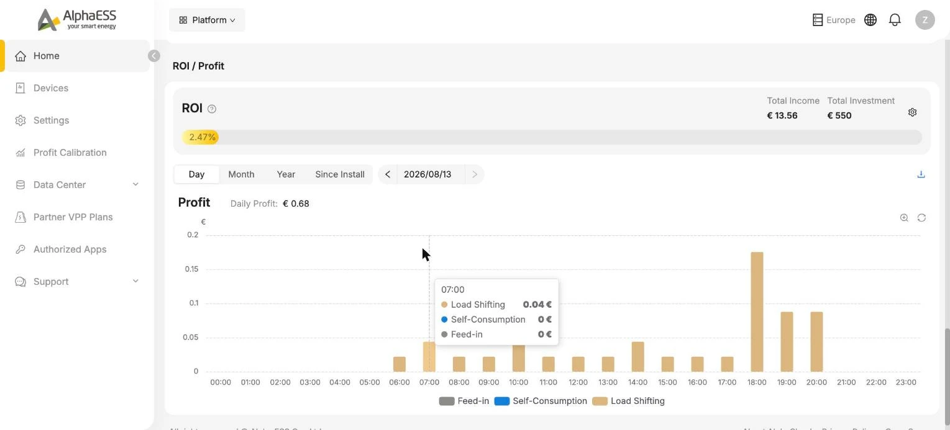Image resolution: width=950 pixels, height=430 pixels.
Task: Click the Daily Profit € 0.68 value
Action: pyautogui.click(x=296, y=204)
